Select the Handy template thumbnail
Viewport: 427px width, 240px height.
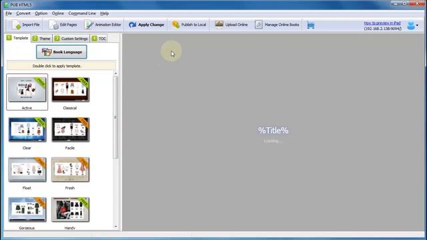70,210
